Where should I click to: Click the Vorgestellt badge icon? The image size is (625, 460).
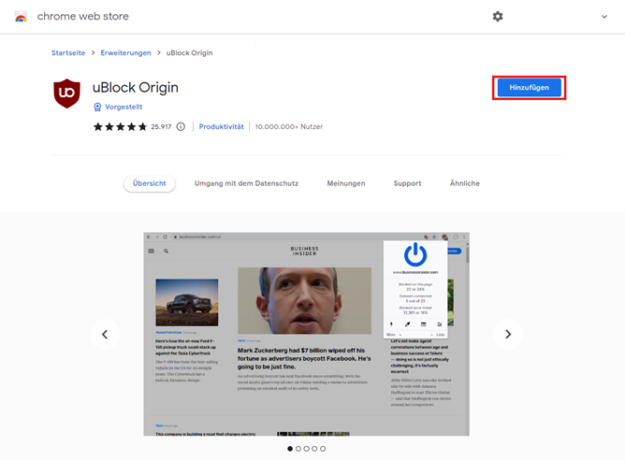[97, 108]
